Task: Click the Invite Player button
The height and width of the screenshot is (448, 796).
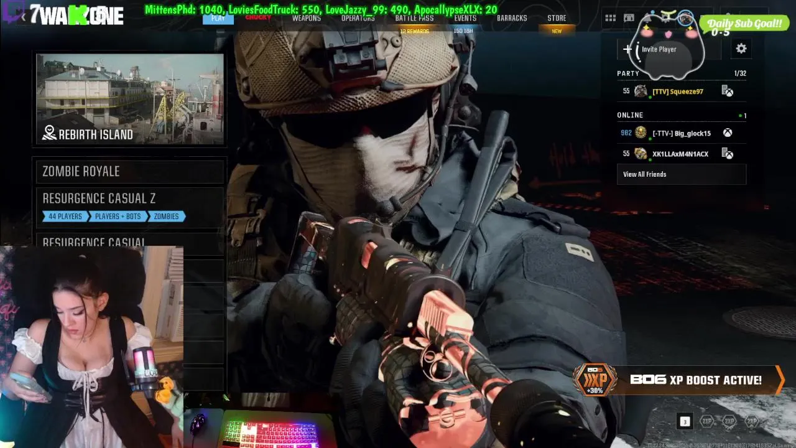Action: [x=669, y=49]
